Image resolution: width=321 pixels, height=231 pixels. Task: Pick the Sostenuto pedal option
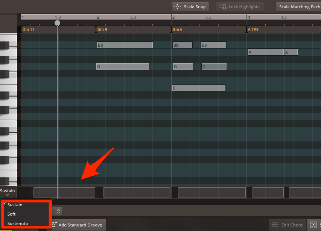tap(18, 223)
